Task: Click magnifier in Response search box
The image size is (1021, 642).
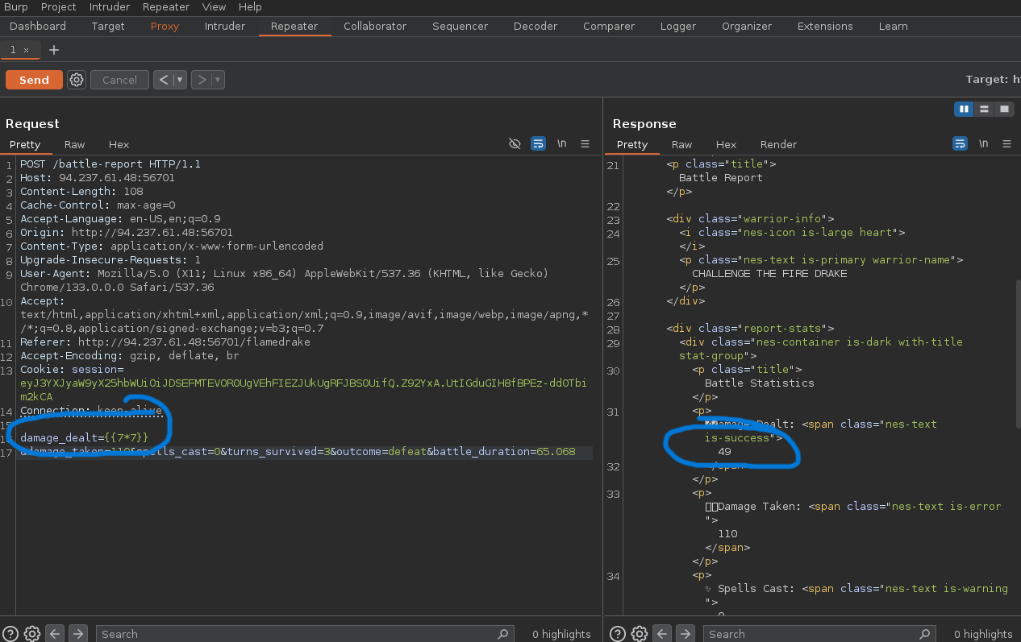Action: click(x=926, y=634)
